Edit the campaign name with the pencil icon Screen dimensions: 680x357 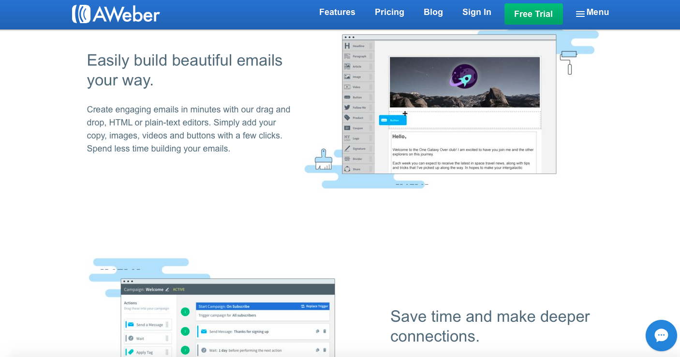point(167,289)
